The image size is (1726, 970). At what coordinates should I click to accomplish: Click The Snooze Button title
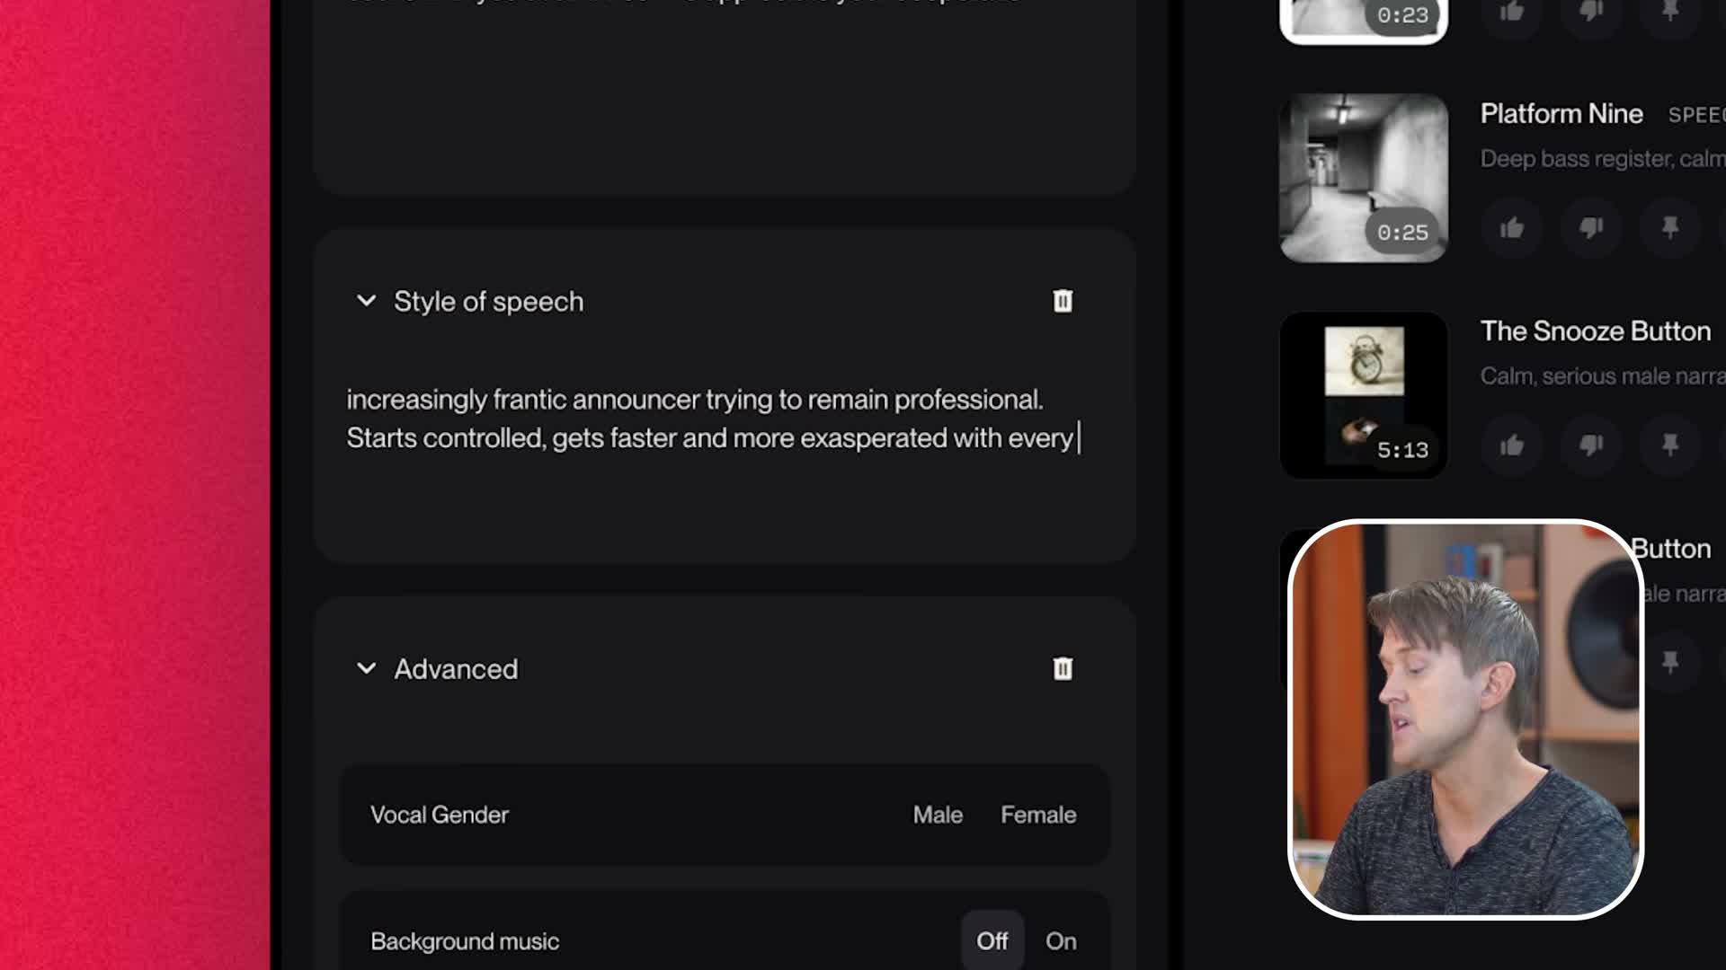1596,331
